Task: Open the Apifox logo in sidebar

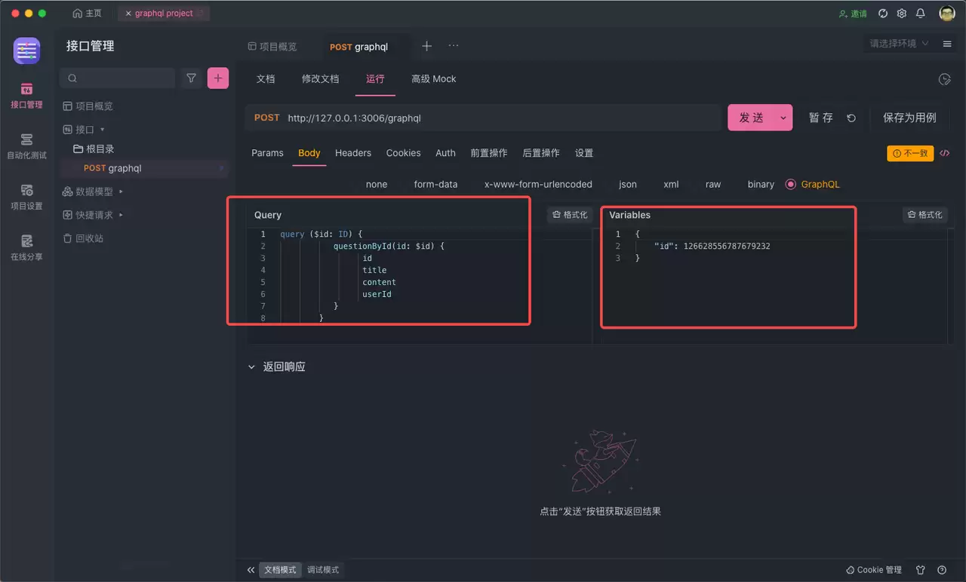Action: (x=26, y=51)
